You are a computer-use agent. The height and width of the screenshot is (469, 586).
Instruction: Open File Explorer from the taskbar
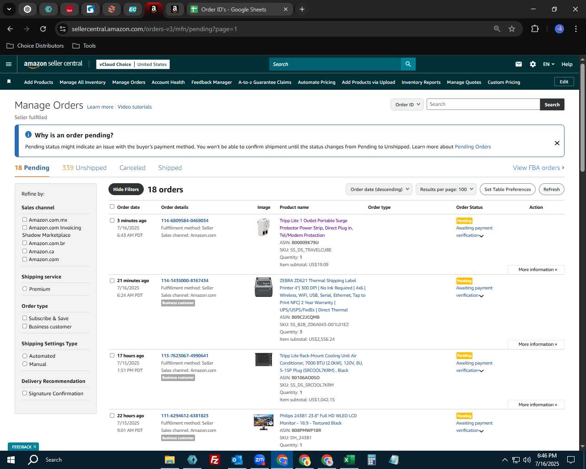tap(170, 460)
